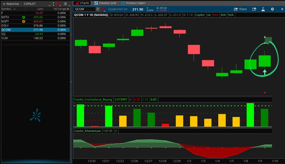The width and height of the screenshot is (285, 164).
Task: Click the orange icon next to MSFT
Action: [x=23, y=22]
